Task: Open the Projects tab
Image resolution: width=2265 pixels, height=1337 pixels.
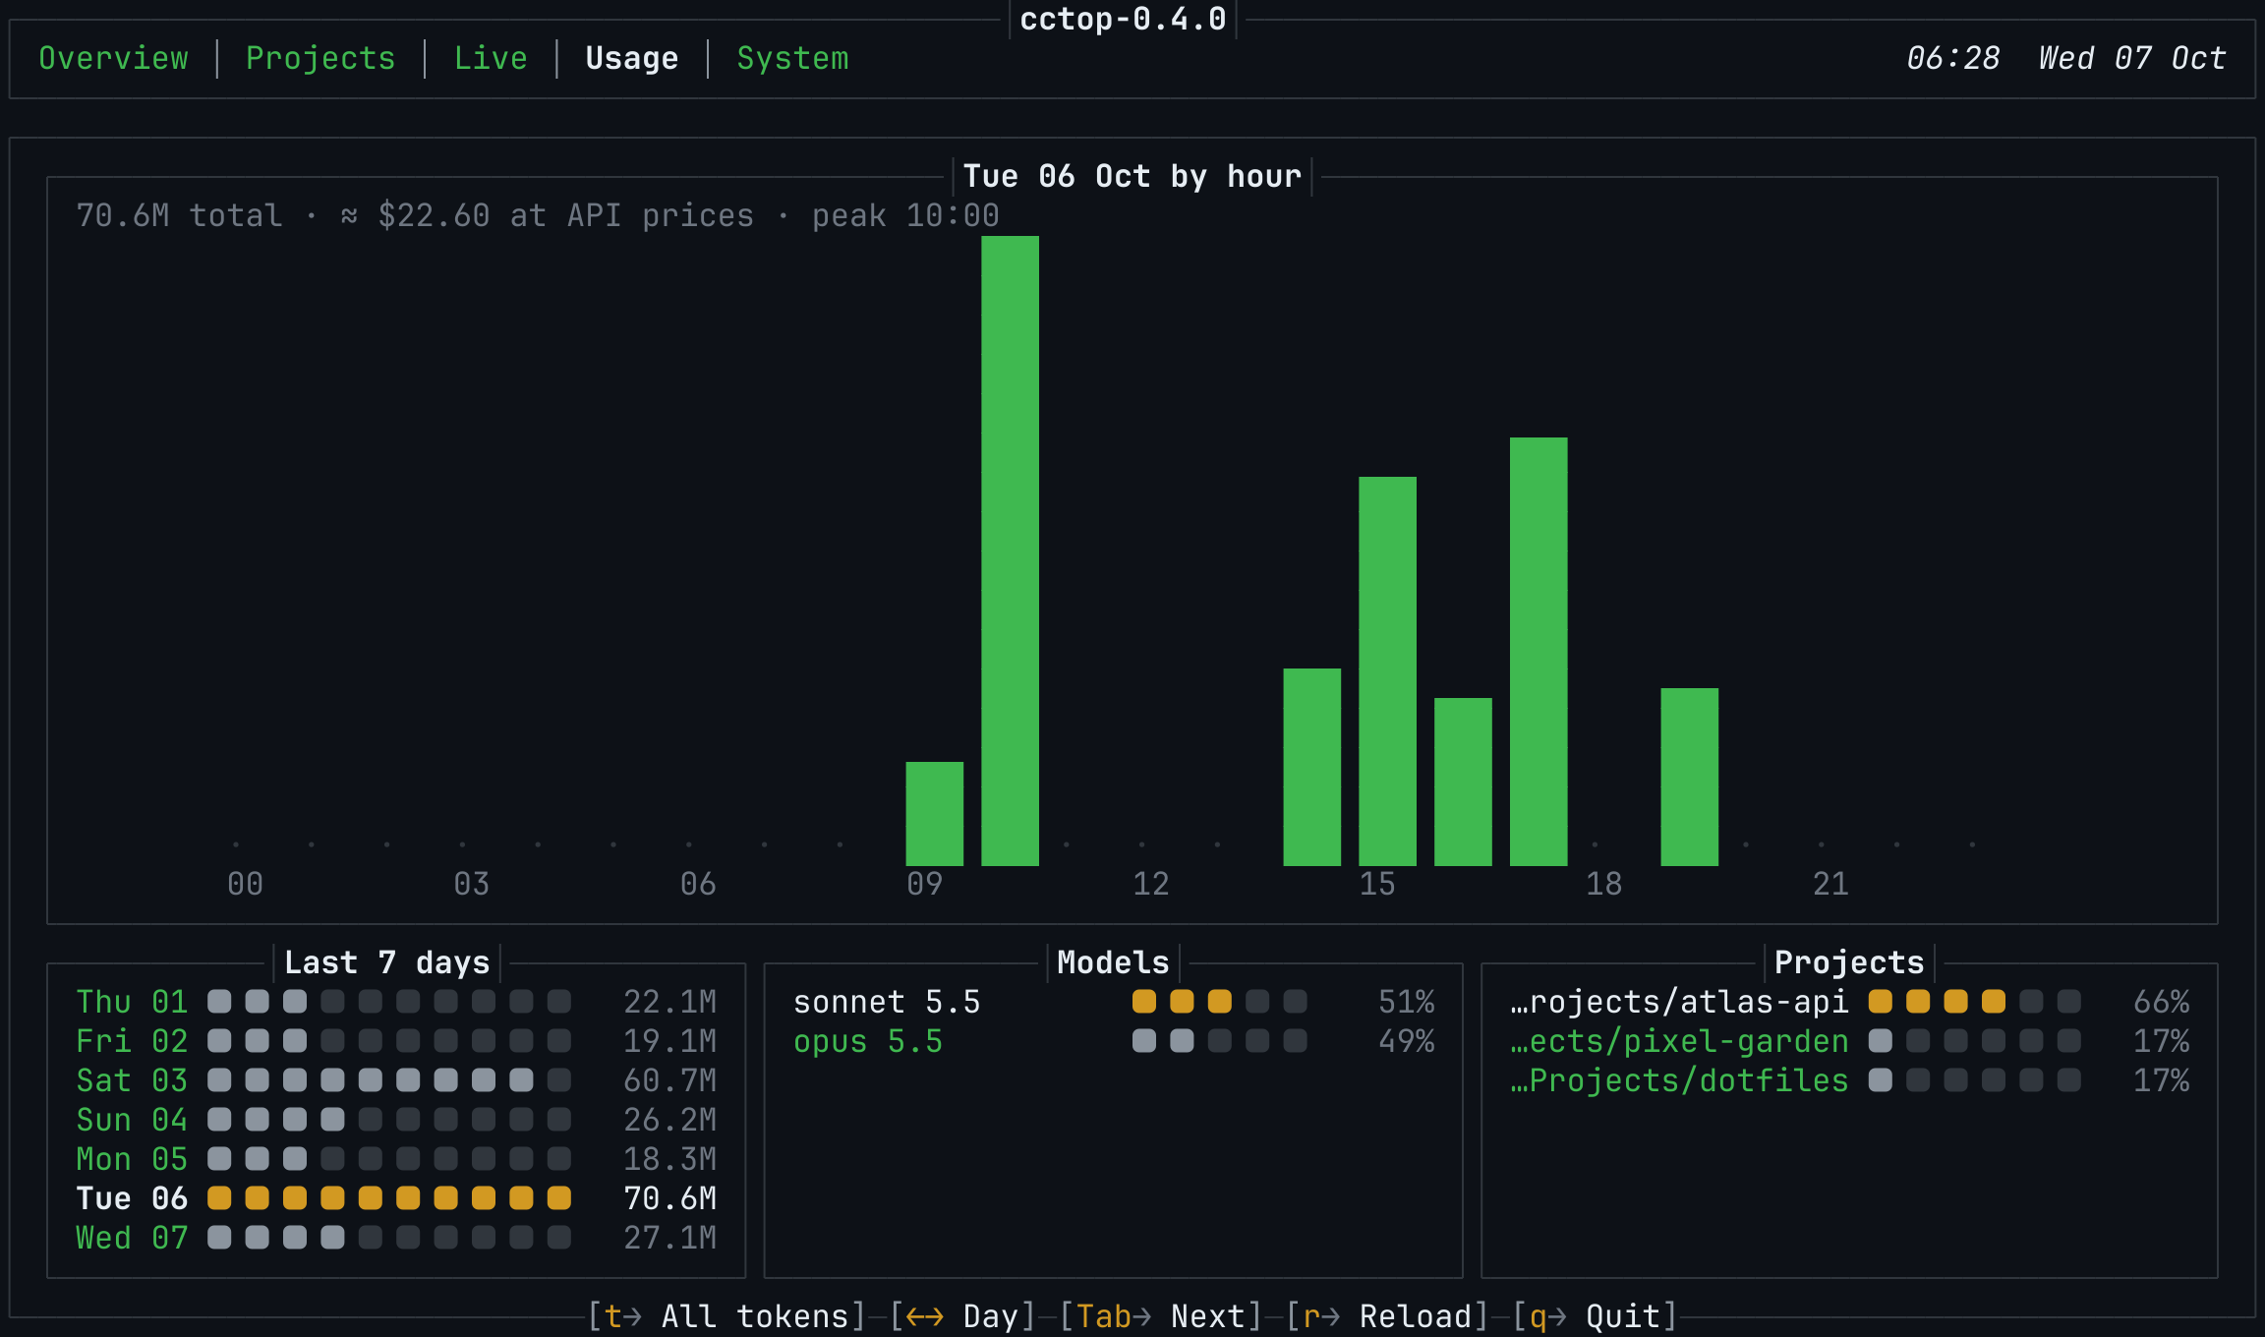Action: click(x=320, y=58)
